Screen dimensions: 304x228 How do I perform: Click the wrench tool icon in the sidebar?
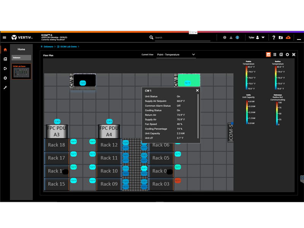click(5, 87)
